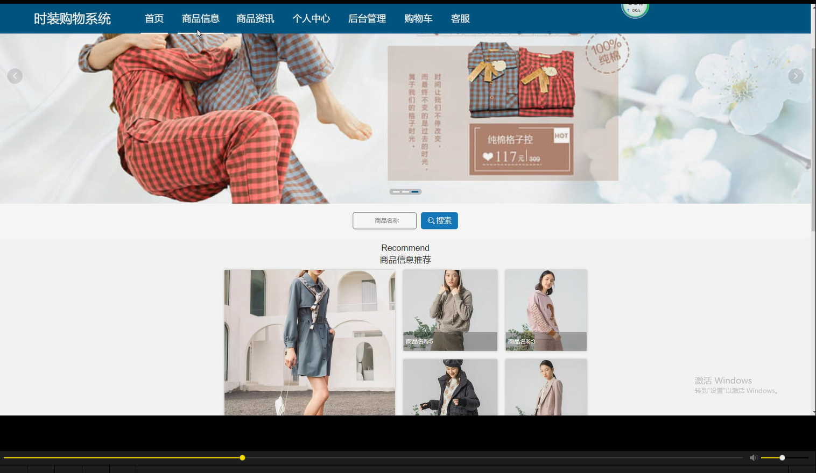Image resolution: width=816 pixels, height=473 pixels.
Task: Mute the video via the speaker icon
Action: point(753,457)
